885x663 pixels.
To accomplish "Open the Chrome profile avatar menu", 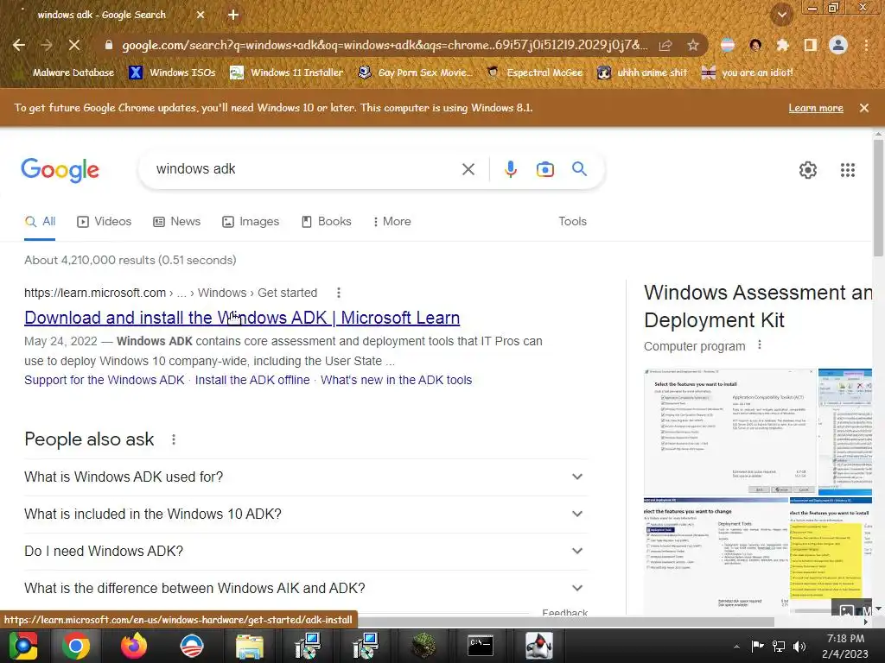I will tap(838, 45).
